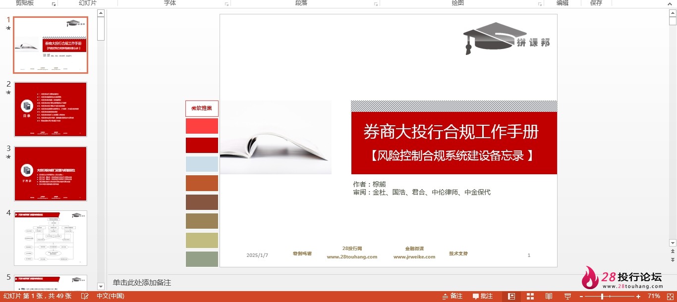
Task: Click the 拼课邦 graduation cap logo
Action: pos(507,38)
